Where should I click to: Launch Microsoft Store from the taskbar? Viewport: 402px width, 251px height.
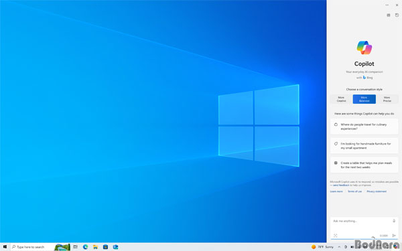105,247
